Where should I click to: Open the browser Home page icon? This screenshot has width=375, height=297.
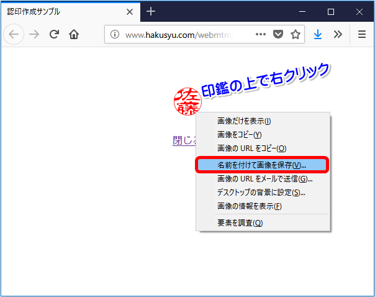click(74, 34)
